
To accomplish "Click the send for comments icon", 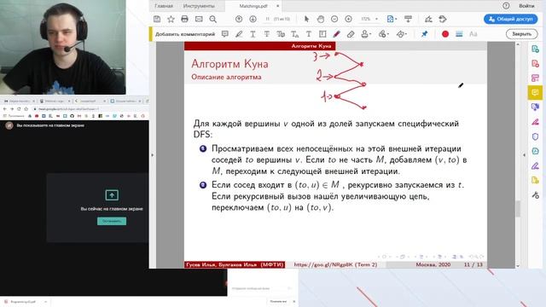I will (x=443, y=19).
